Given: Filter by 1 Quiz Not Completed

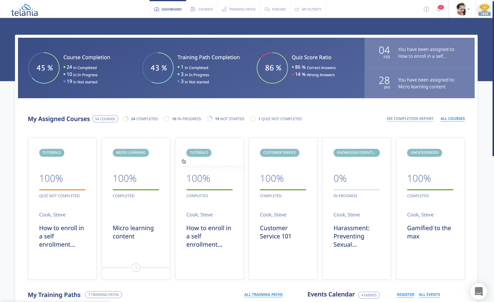Looking at the screenshot, I should coord(276,119).
